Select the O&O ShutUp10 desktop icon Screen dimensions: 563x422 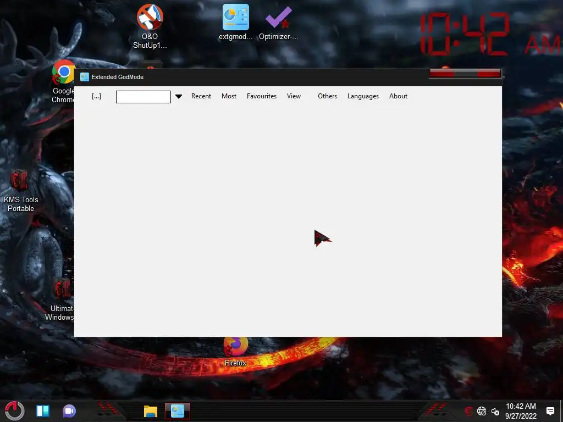(150, 26)
